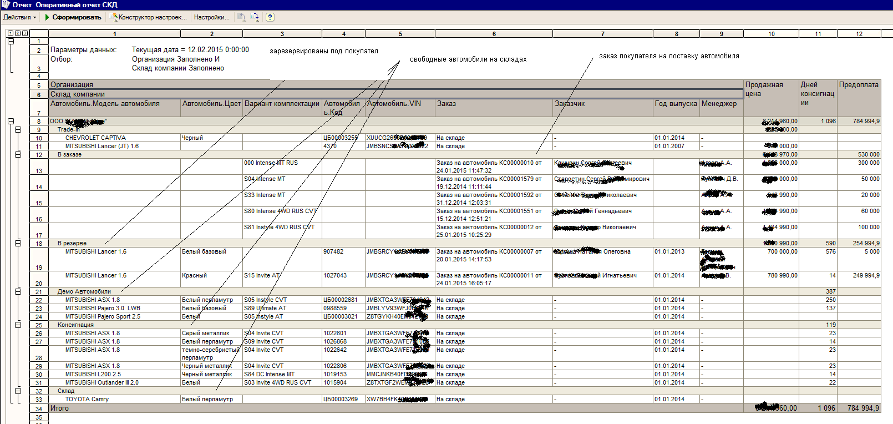
Task: Collapse the organization group at row 8
Action: (11, 121)
